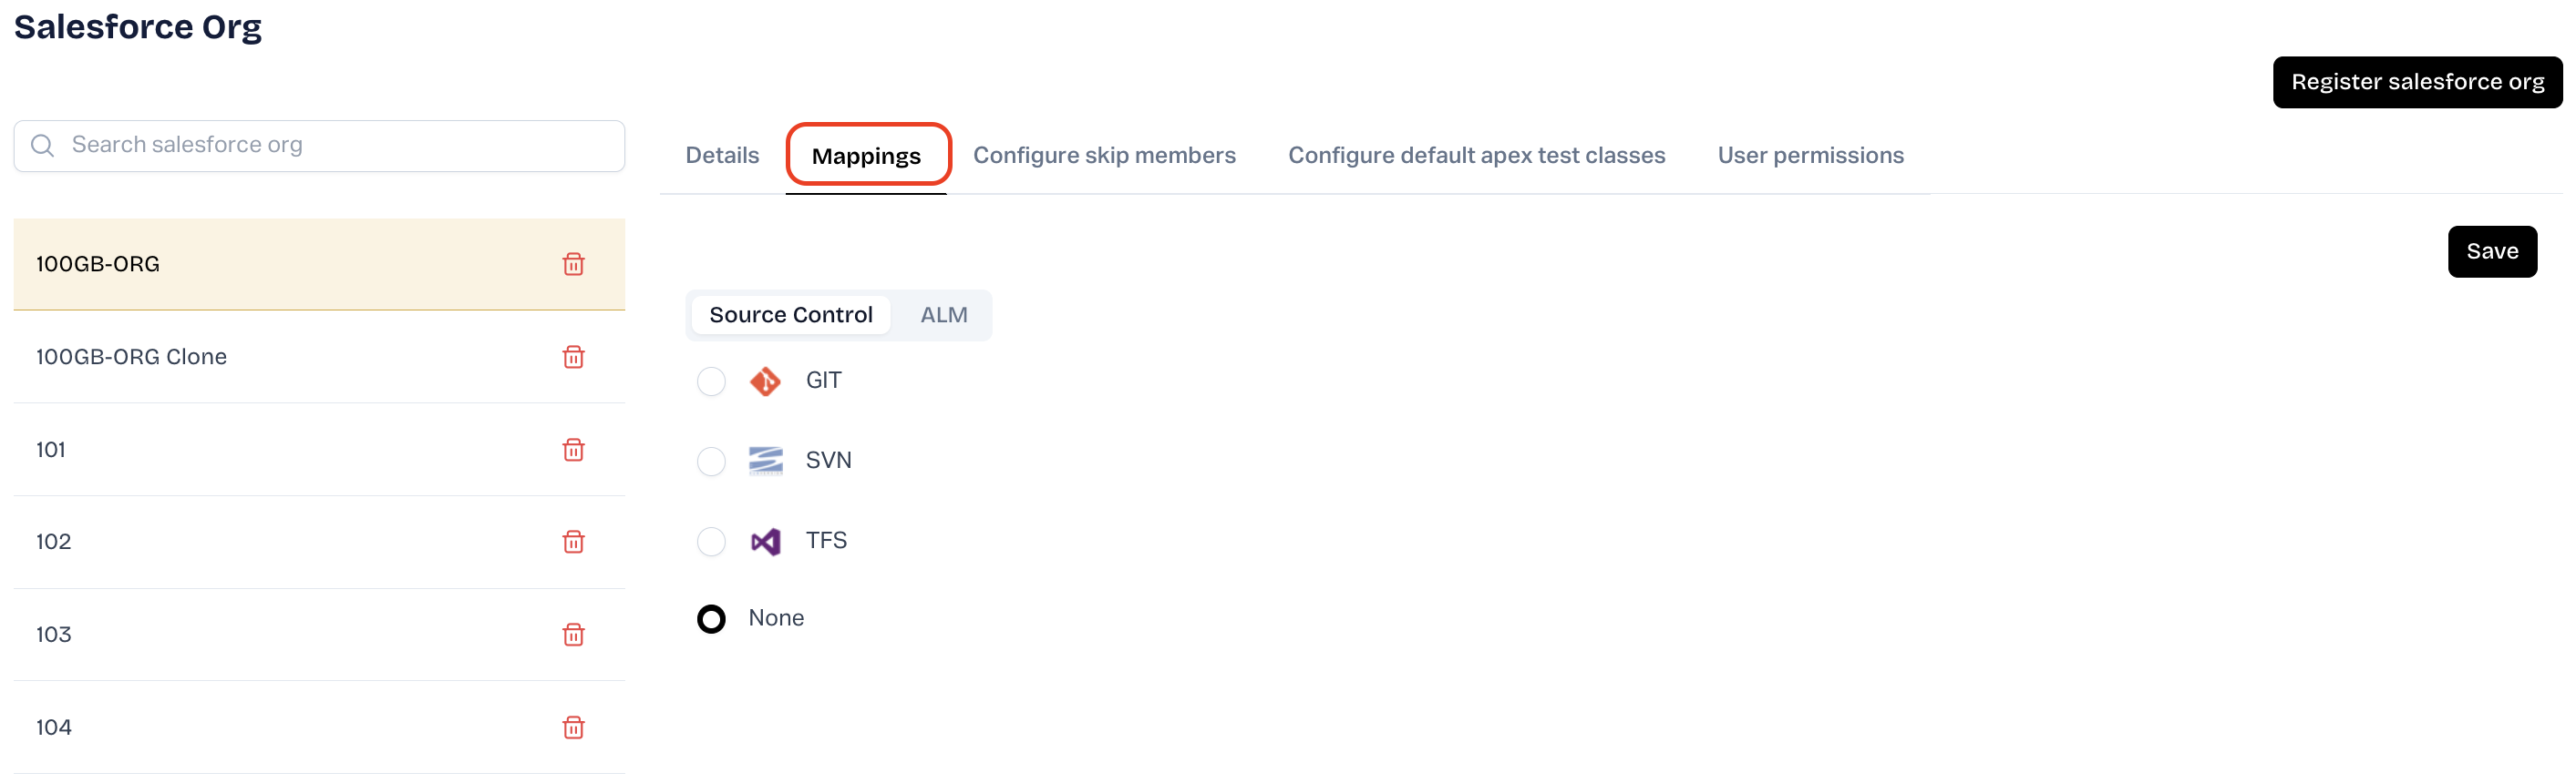Open Configure default apex test classes tab
The width and height of the screenshot is (2576, 783).
pyautogui.click(x=1476, y=156)
